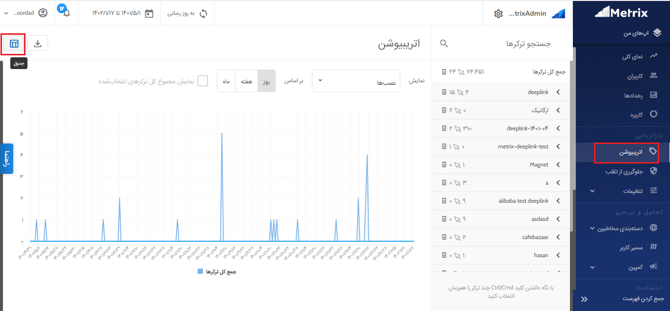Expand the deeplink tracker row

(x=558, y=92)
